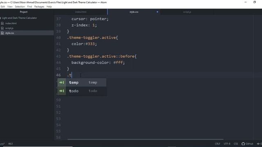Click line number 50 in gutter

coord(58,100)
